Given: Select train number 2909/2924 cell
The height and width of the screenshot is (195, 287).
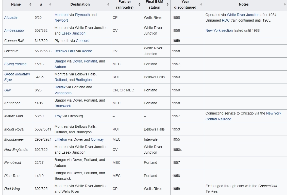Looking at the screenshot, I should [43, 139].
